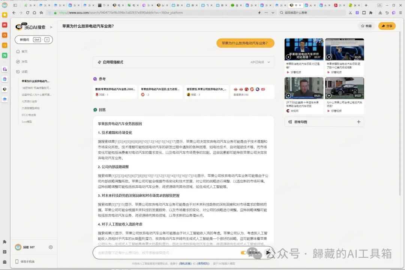Open the 使用规则 usage rules link

coord(203,264)
